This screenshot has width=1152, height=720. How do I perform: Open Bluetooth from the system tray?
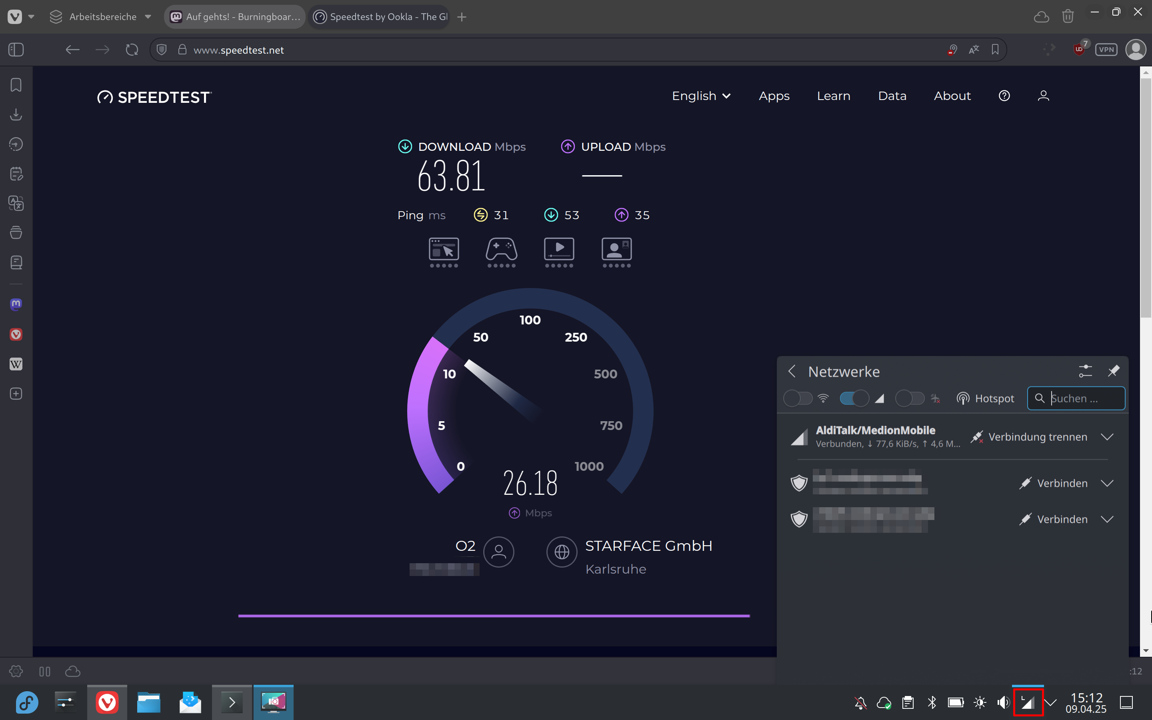pos(932,702)
